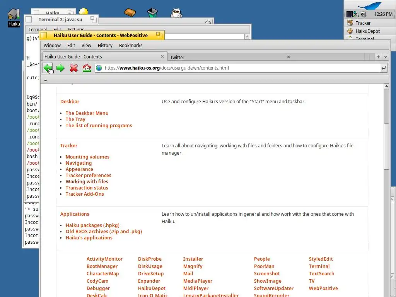Viewport: 396px width, 297px height.
Task: Click the network status tray icon
Action: (356, 14)
